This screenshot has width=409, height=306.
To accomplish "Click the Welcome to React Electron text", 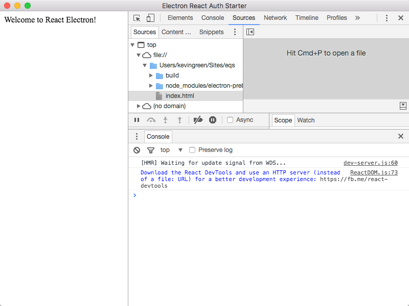I will [x=50, y=20].
